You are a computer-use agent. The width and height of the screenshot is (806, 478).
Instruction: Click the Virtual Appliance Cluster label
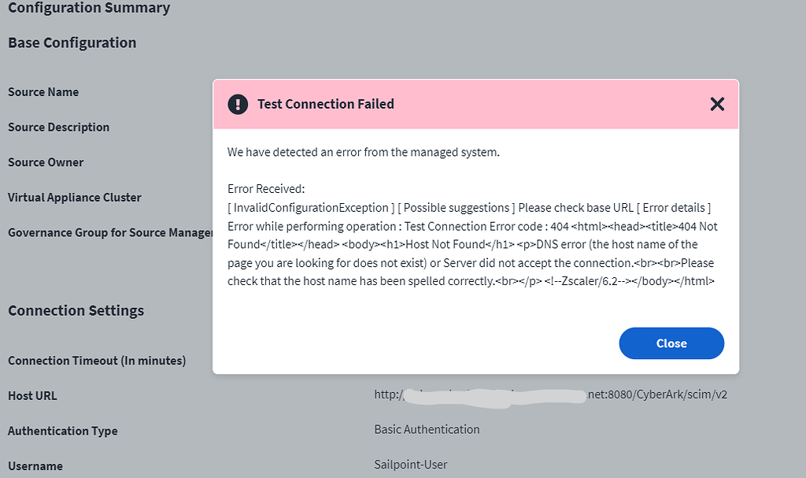pos(75,198)
